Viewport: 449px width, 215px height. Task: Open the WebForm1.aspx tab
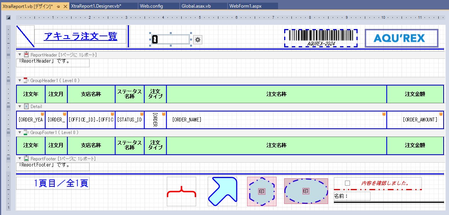click(x=245, y=6)
